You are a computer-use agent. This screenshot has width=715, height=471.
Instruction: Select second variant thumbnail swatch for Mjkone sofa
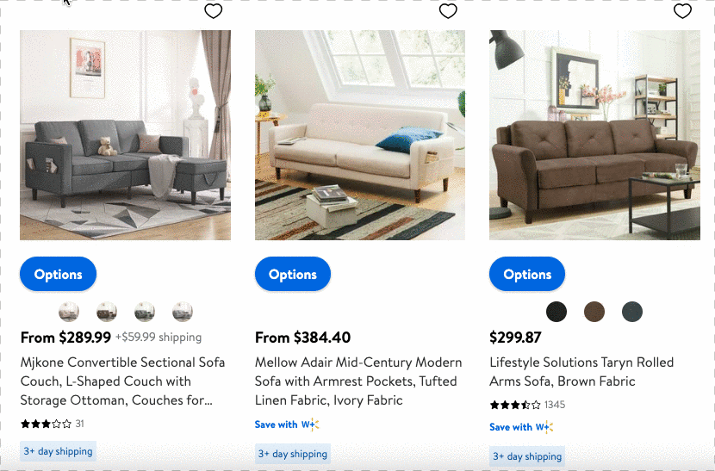point(107,312)
